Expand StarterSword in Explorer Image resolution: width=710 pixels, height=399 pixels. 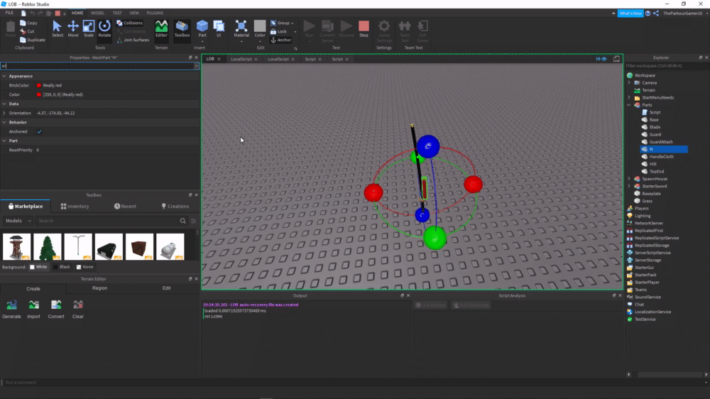(x=629, y=186)
